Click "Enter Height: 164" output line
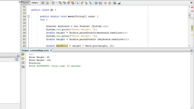 coord(40,60)
